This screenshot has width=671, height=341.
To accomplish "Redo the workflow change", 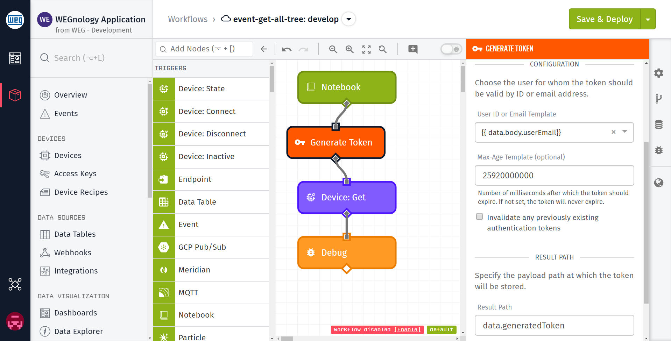I will coord(303,49).
